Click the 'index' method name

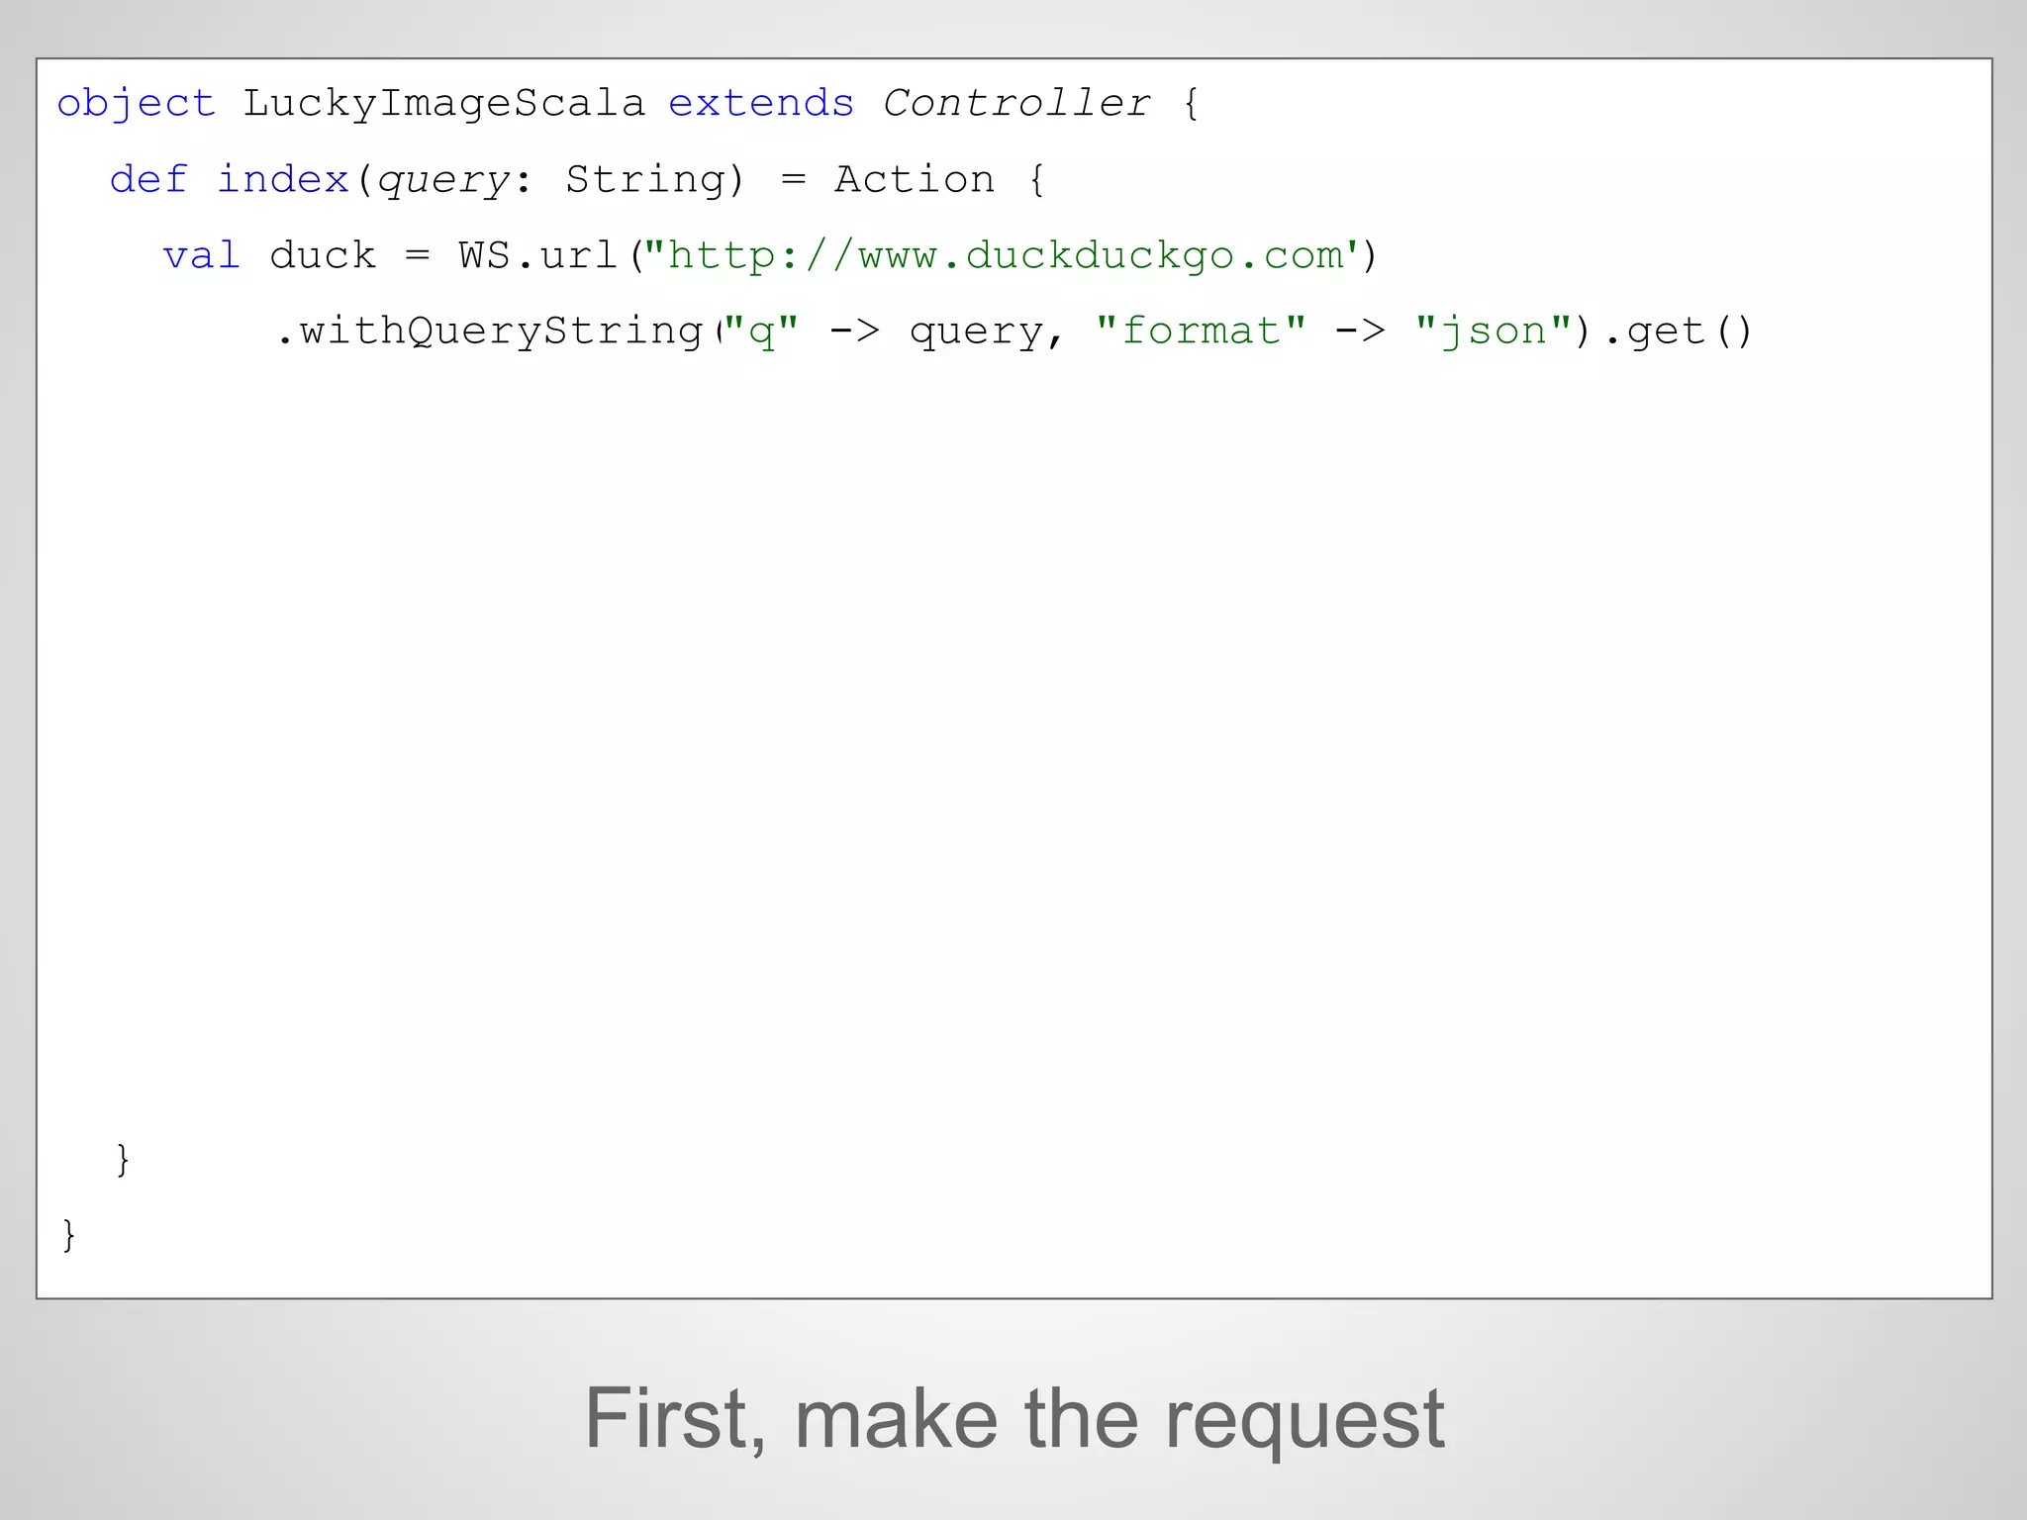pos(283,180)
